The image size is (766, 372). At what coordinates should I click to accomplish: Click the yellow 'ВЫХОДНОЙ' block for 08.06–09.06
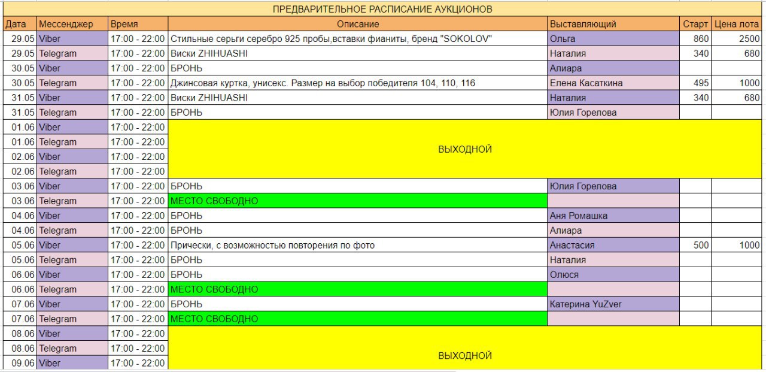(465, 348)
